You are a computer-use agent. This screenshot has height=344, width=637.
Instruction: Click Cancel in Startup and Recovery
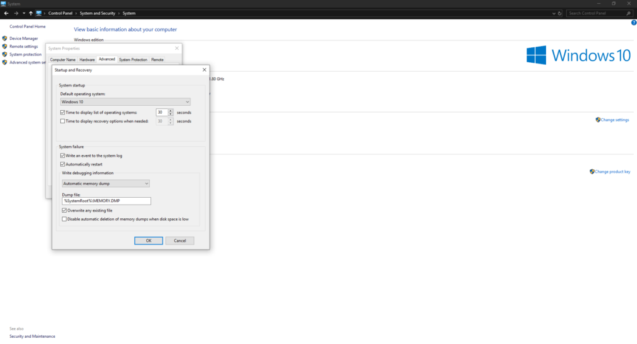[180, 241]
